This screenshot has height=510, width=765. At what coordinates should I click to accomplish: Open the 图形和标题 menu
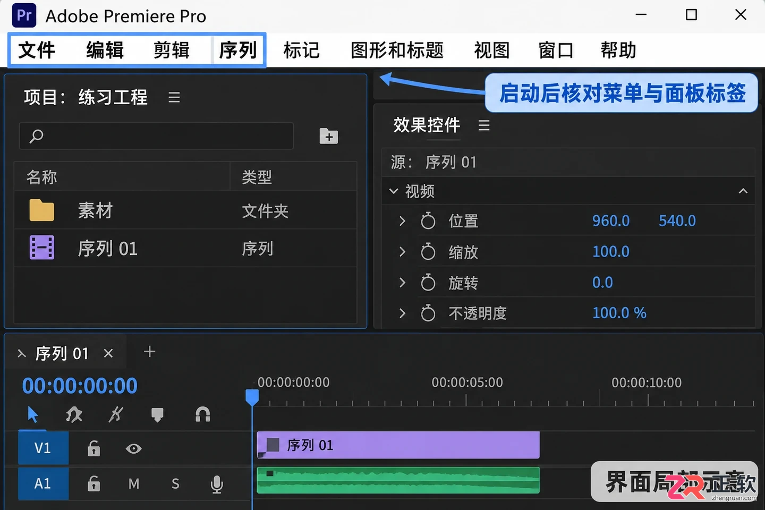pyautogui.click(x=397, y=50)
